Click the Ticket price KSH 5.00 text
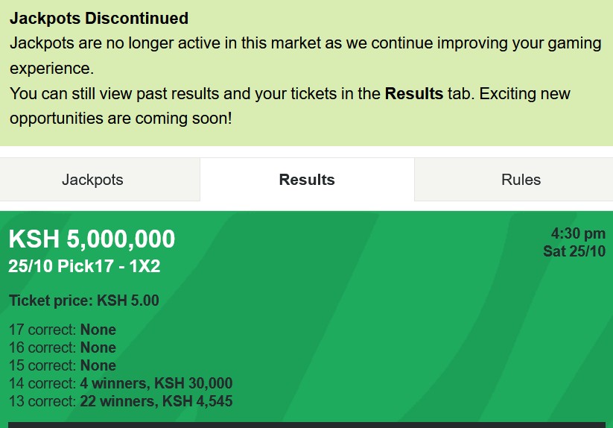Viewport: 613px width, 428px height. click(84, 301)
